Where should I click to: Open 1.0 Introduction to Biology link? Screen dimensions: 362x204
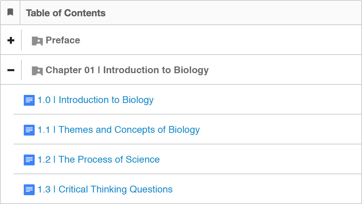coord(95,100)
